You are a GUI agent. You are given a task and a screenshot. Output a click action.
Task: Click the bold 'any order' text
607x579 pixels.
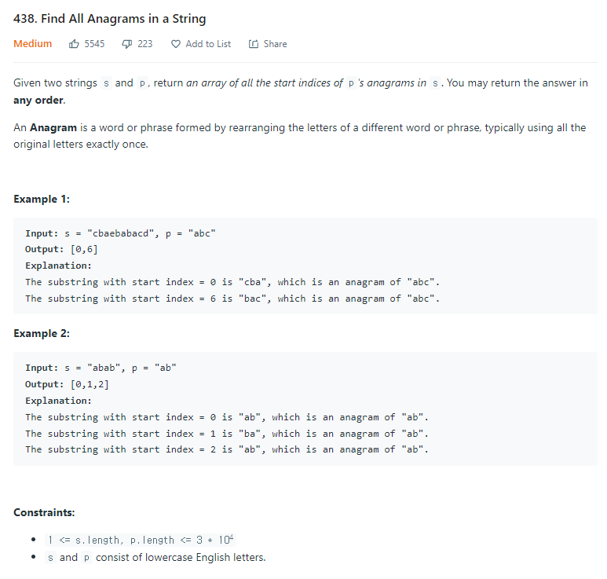point(38,101)
